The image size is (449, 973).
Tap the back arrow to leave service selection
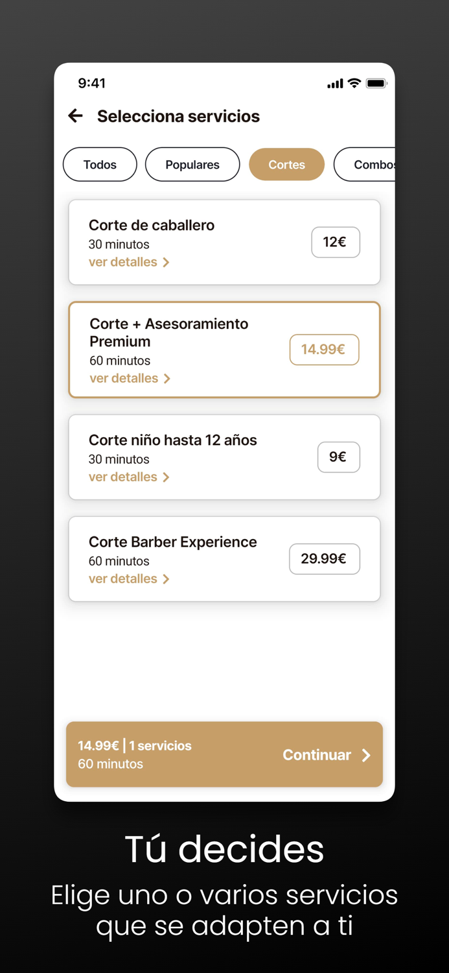75,115
